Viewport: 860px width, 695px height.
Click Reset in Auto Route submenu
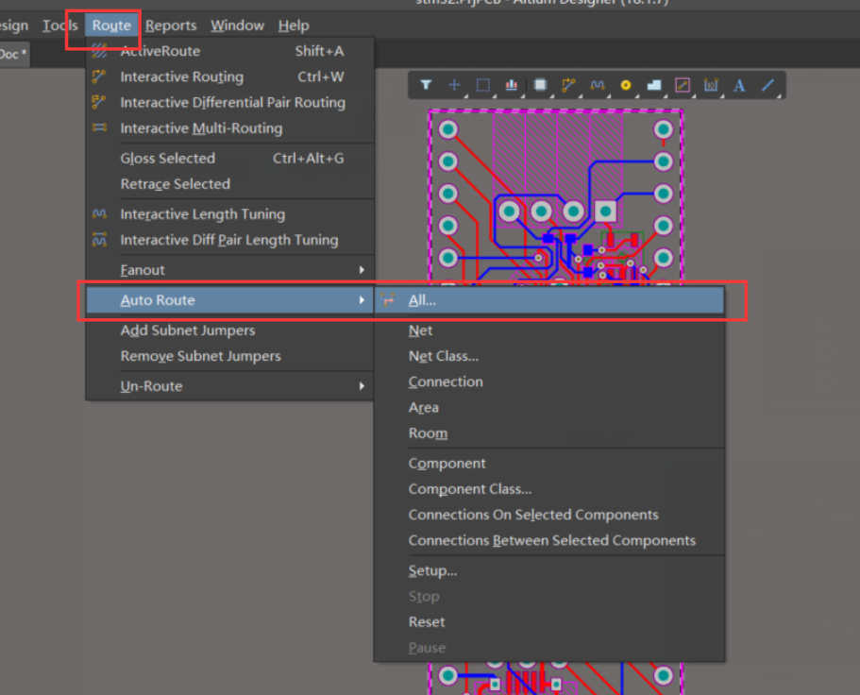(549, 622)
